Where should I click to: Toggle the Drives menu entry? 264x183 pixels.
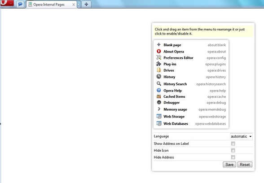coord(191,70)
